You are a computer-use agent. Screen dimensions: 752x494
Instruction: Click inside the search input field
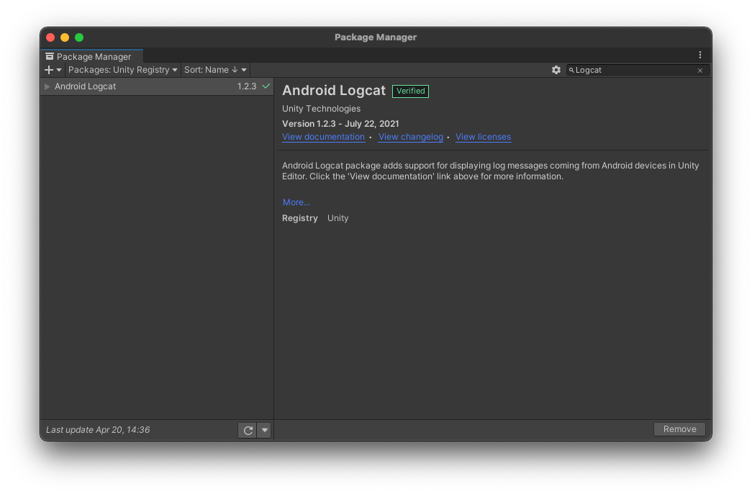coord(633,70)
